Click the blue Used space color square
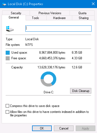 point(8,53)
